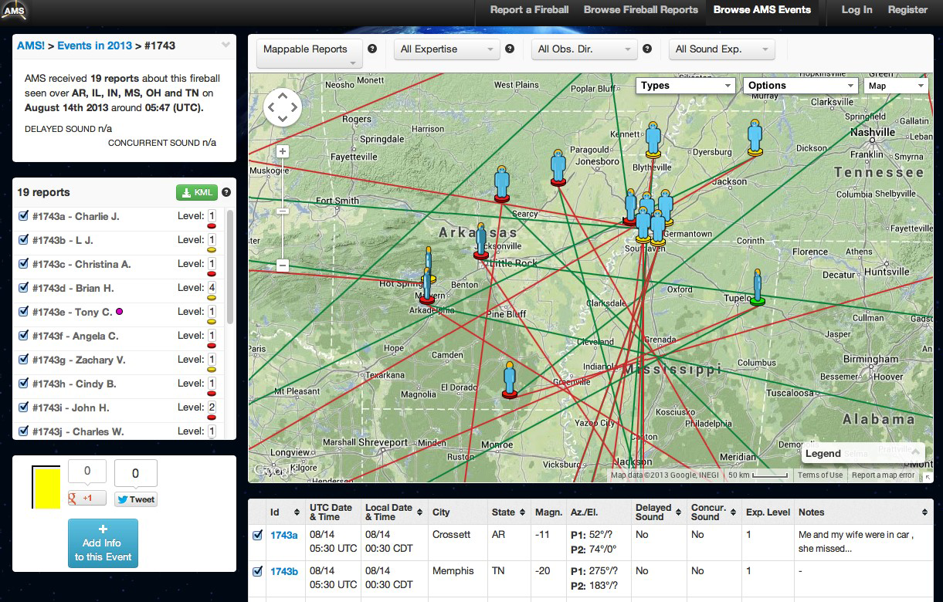Click the magenta dot beside Tony C.
The width and height of the screenshot is (943, 602).
coord(119,312)
